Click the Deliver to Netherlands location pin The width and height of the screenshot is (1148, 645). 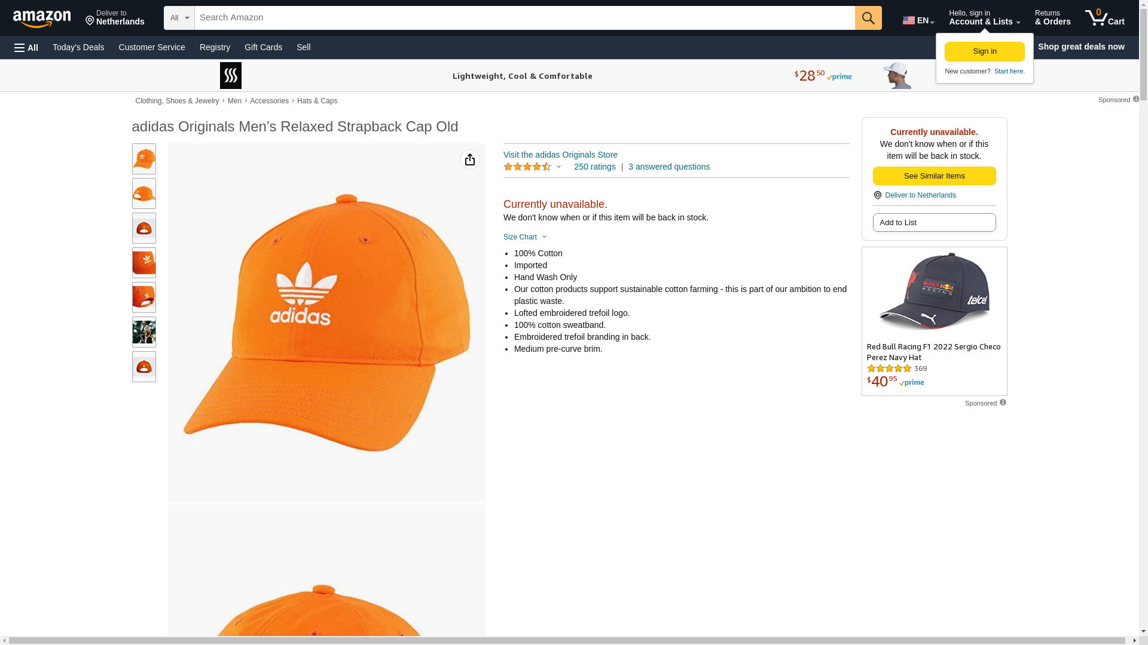point(877,195)
